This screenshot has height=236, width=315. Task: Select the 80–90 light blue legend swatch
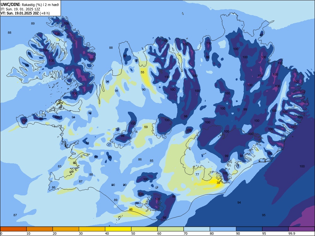point(223,229)
